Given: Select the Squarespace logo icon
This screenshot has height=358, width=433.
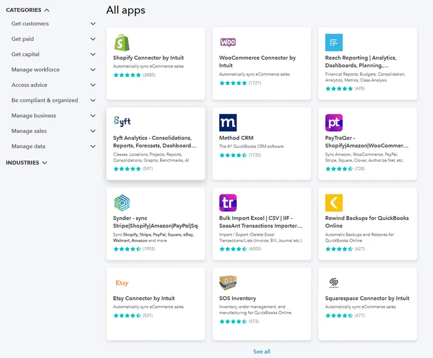Looking at the screenshot, I should click(334, 282).
